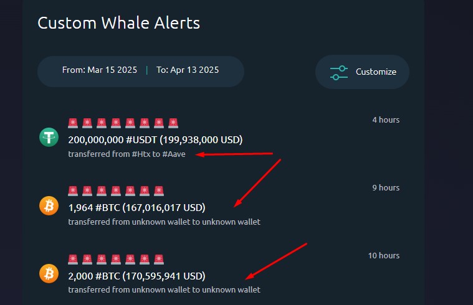The width and height of the screenshot is (473, 305).
Task: Click last siren emoji on 2,000 BTC alert
Action: 159,259
